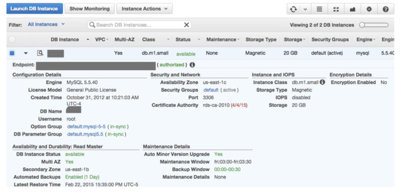Open the default:mysql-5-5 option group link
The width and height of the screenshot is (409, 193).
[86, 127]
